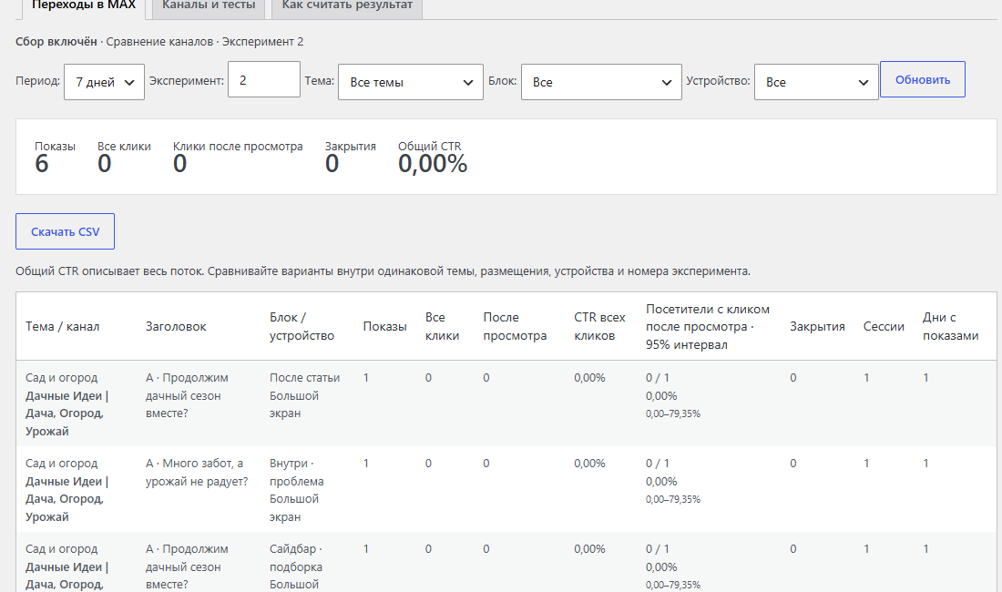Click headline 'Много забот, а урожай не радует?'
Image resolution: width=1002 pixels, height=592 pixels.
[197, 472]
